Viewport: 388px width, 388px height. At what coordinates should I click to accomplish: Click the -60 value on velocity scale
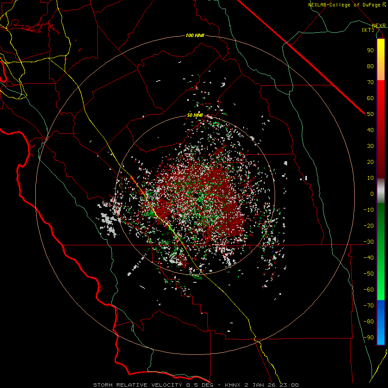[369, 290]
